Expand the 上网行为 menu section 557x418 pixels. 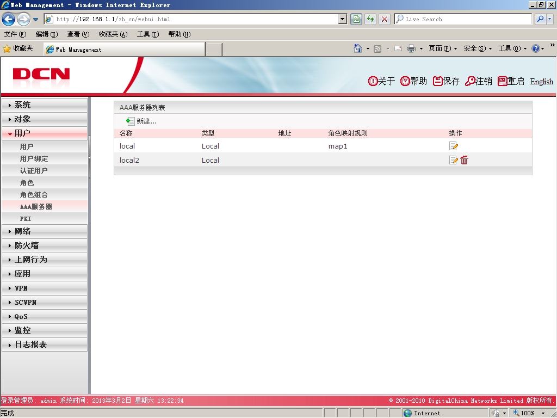(x=45, y=260)
